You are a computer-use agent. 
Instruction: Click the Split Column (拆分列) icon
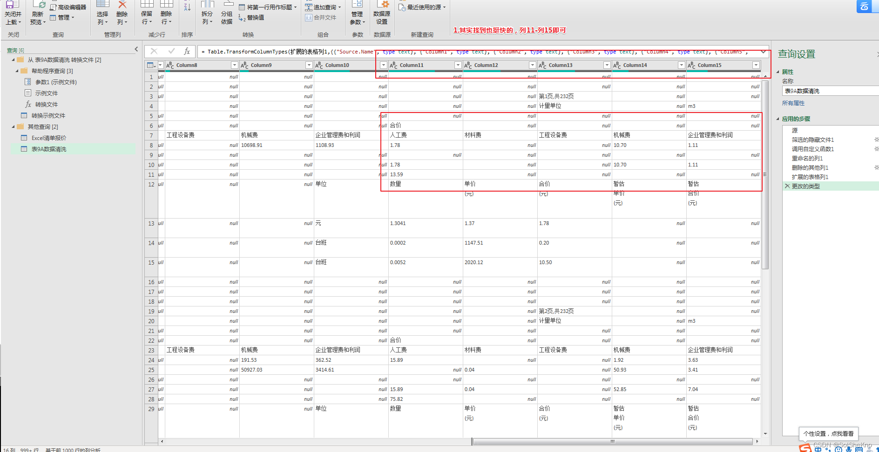click(x=207, y=4)
